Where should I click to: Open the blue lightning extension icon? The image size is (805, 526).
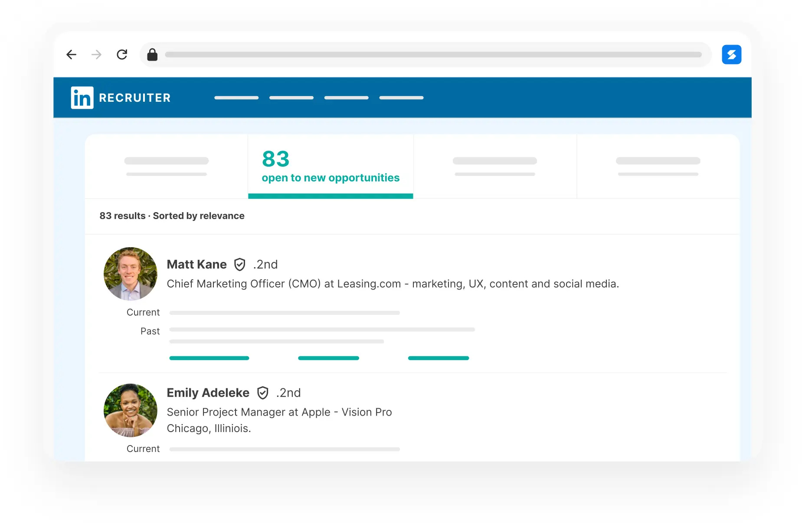pos(731,55)
